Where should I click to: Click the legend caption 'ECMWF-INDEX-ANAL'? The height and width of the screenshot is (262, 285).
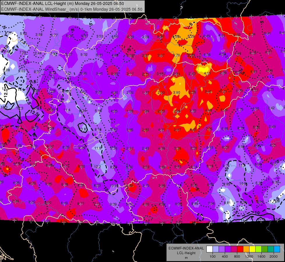coord(186,248)
